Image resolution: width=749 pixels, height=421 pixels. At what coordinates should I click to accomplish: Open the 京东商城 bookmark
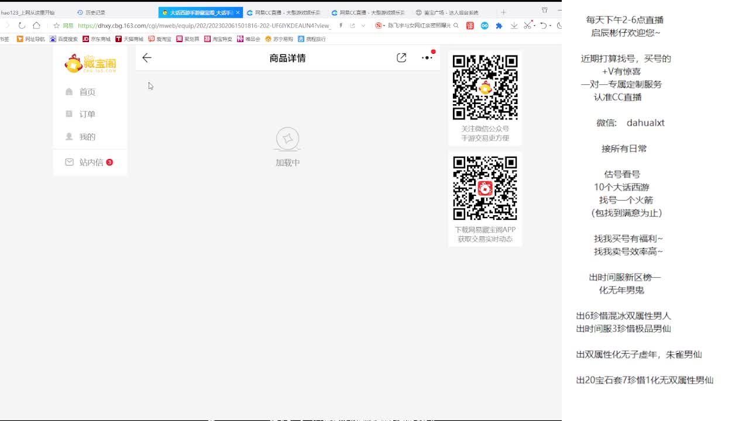point(97,39)
